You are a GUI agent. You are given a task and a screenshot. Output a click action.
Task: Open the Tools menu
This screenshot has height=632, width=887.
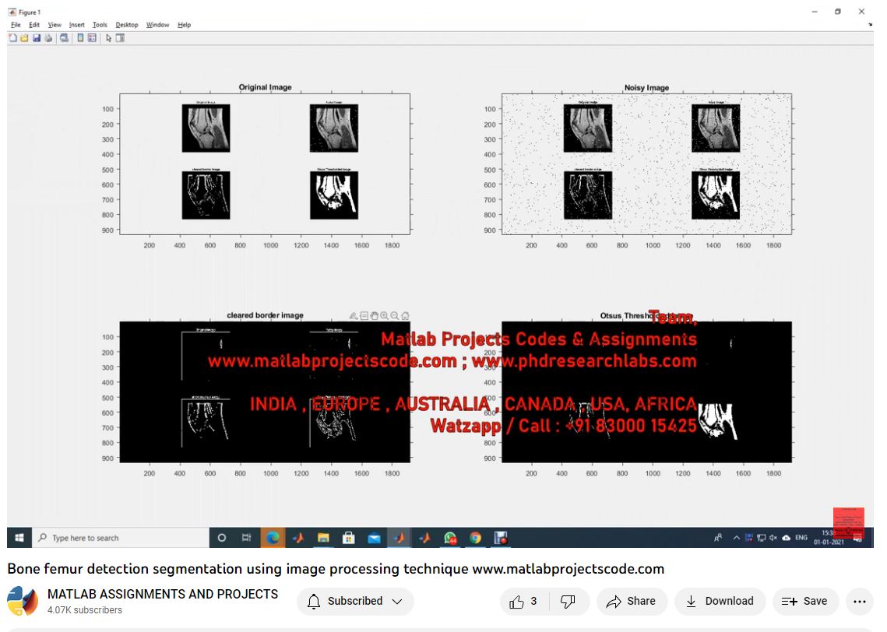(x=100, y=25)
